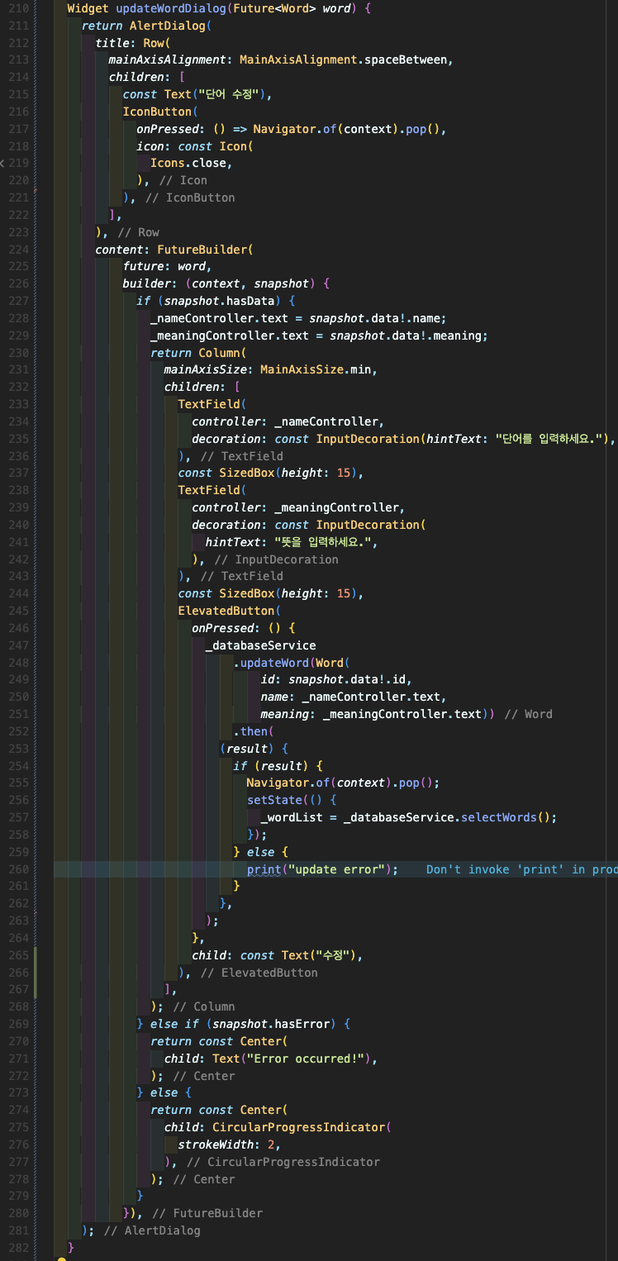The height and width of the screenshot is (1261, 618).
Task: Click the '// CircularProgressIndicator' closing comment
Action: [x=283, y=1162]
